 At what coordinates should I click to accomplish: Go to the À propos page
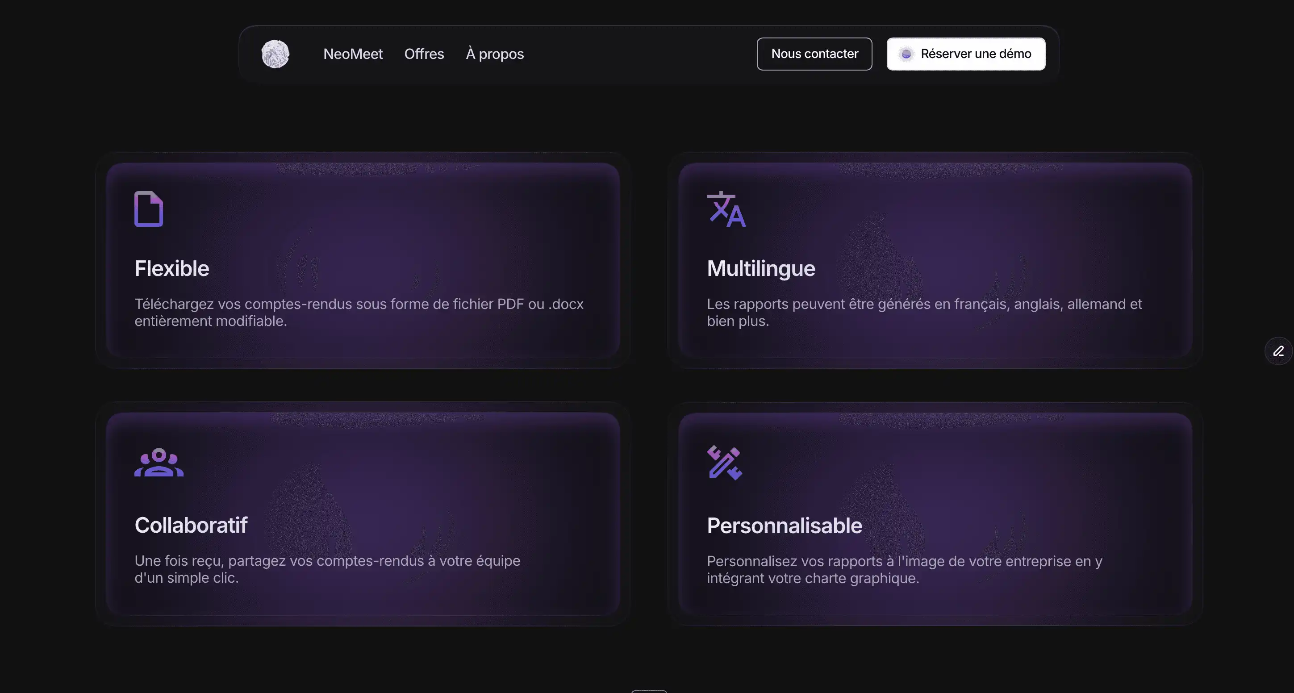494,54
